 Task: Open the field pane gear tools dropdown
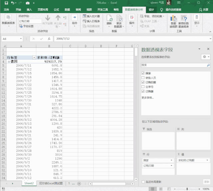click(206, 57)
